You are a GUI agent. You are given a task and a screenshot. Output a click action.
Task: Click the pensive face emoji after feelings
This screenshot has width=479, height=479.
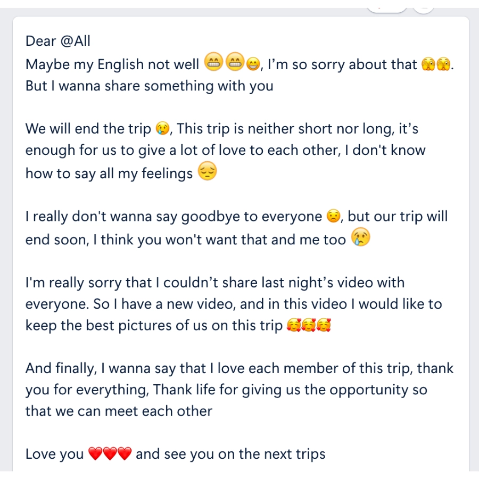coord(208,171)
